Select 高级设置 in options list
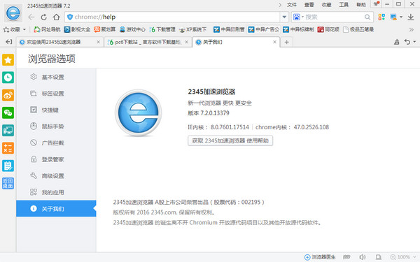This screenshot has width=420, height=262. coord(56,175)
